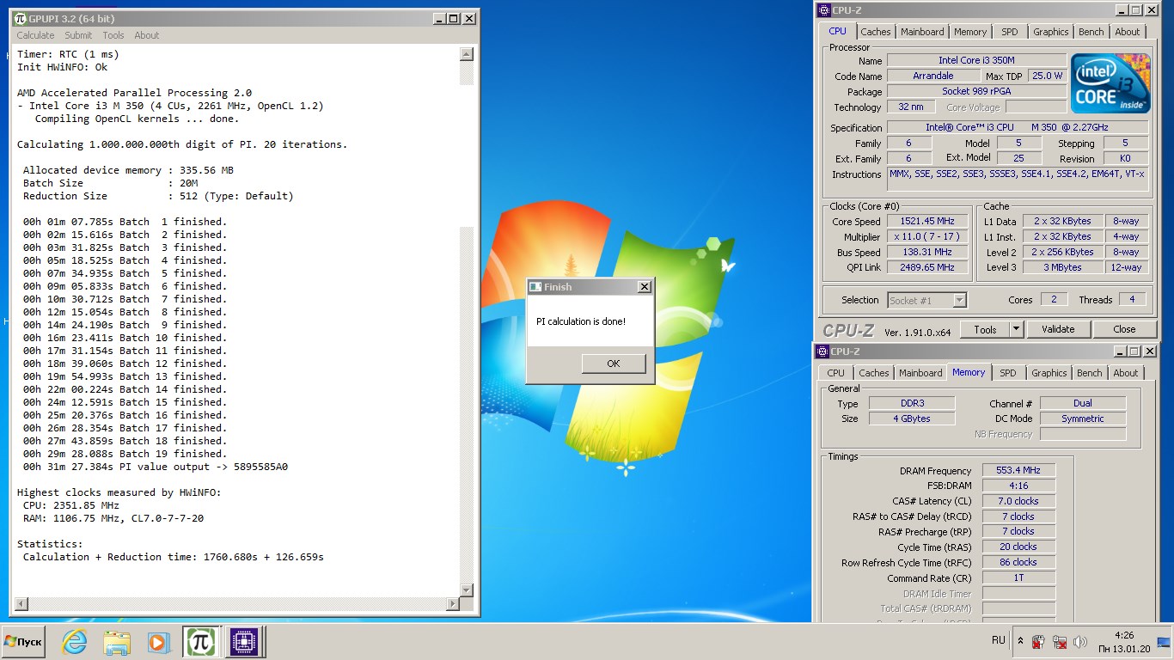Viewport: 1174px width, 660px height.
Task: Click GPUPI vertical scrollbar up arrow
Action: (466, 54)
